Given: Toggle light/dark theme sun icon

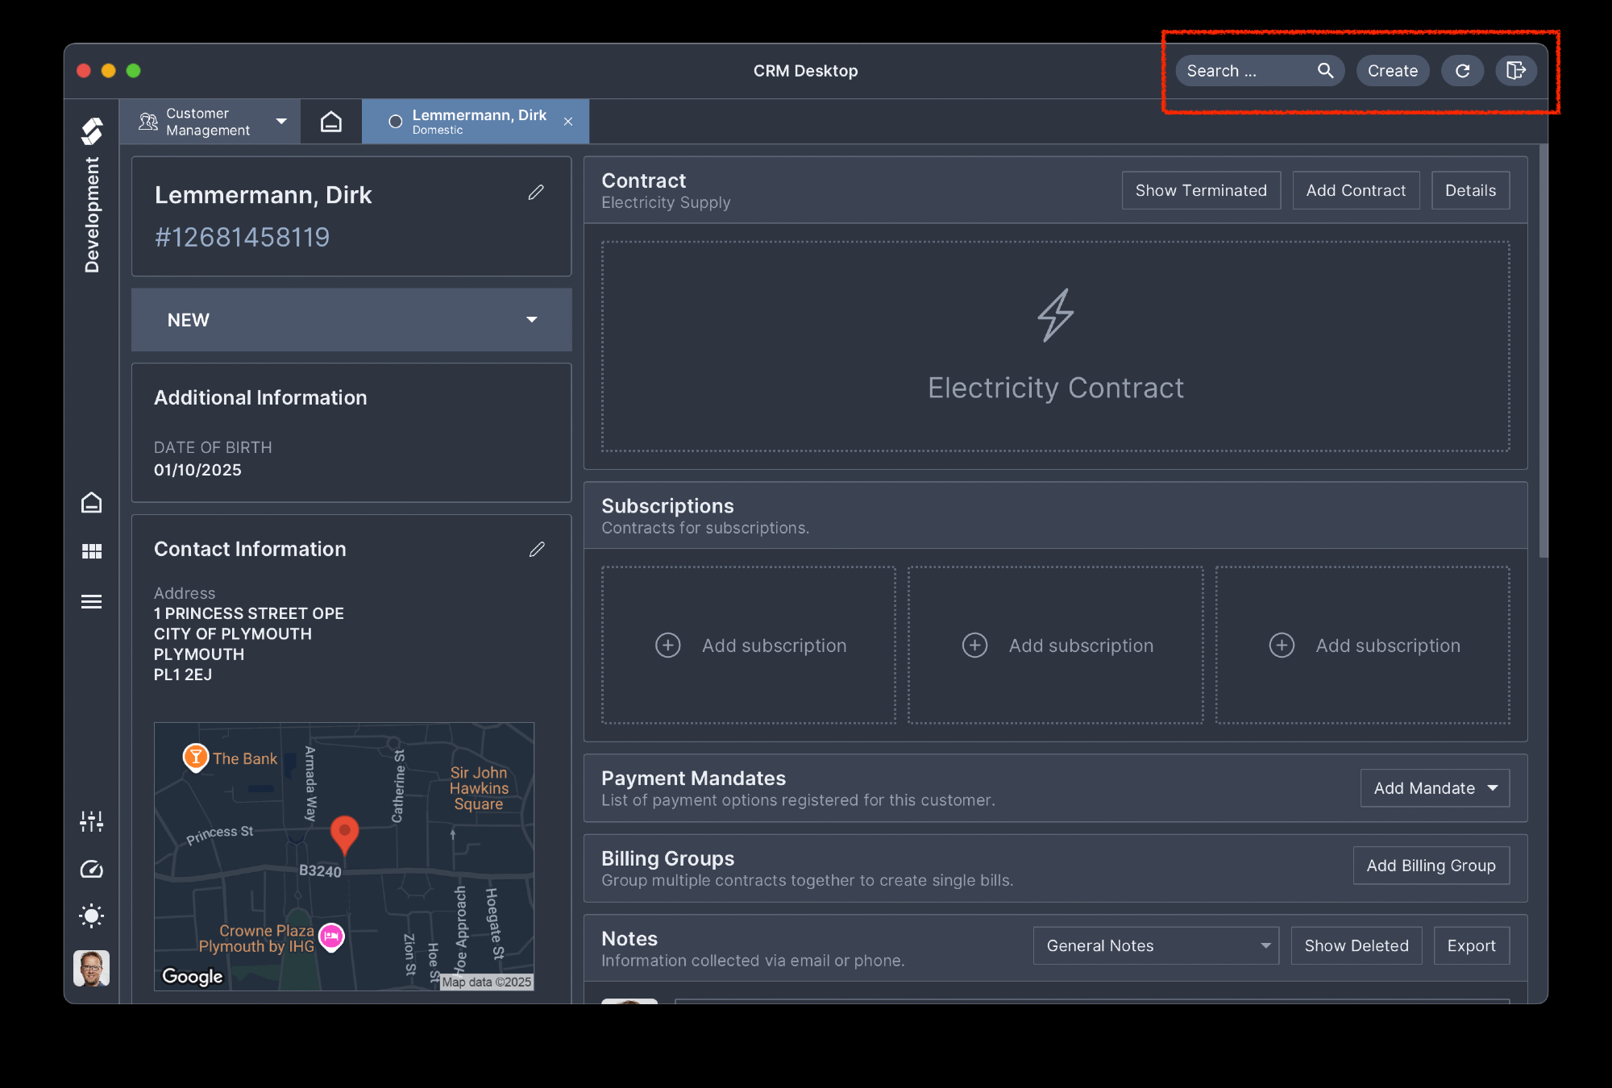Looking at the screenshot, I should 92,916.
